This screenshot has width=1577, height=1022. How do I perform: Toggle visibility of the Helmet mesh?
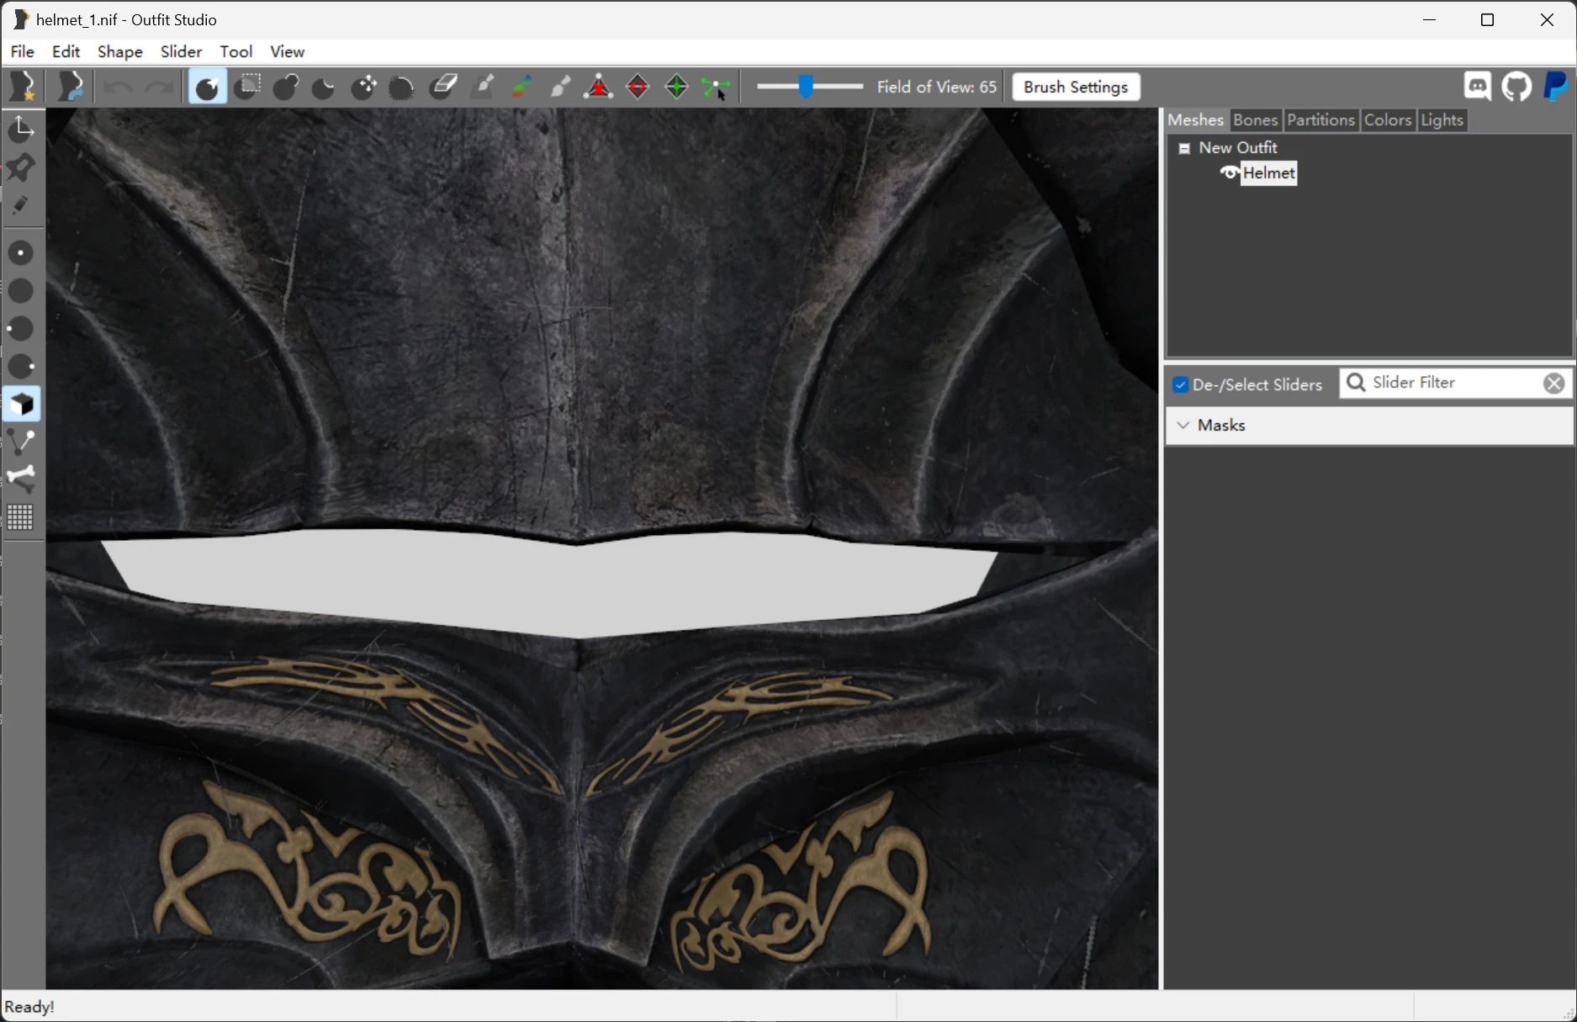[x=1229, y=173]
